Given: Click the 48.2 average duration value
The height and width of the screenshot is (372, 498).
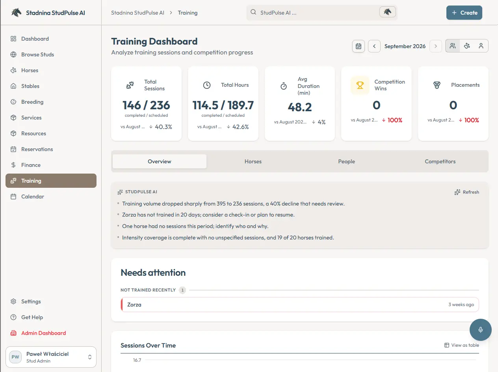Looking at the screenshot, I should point(300,107).
